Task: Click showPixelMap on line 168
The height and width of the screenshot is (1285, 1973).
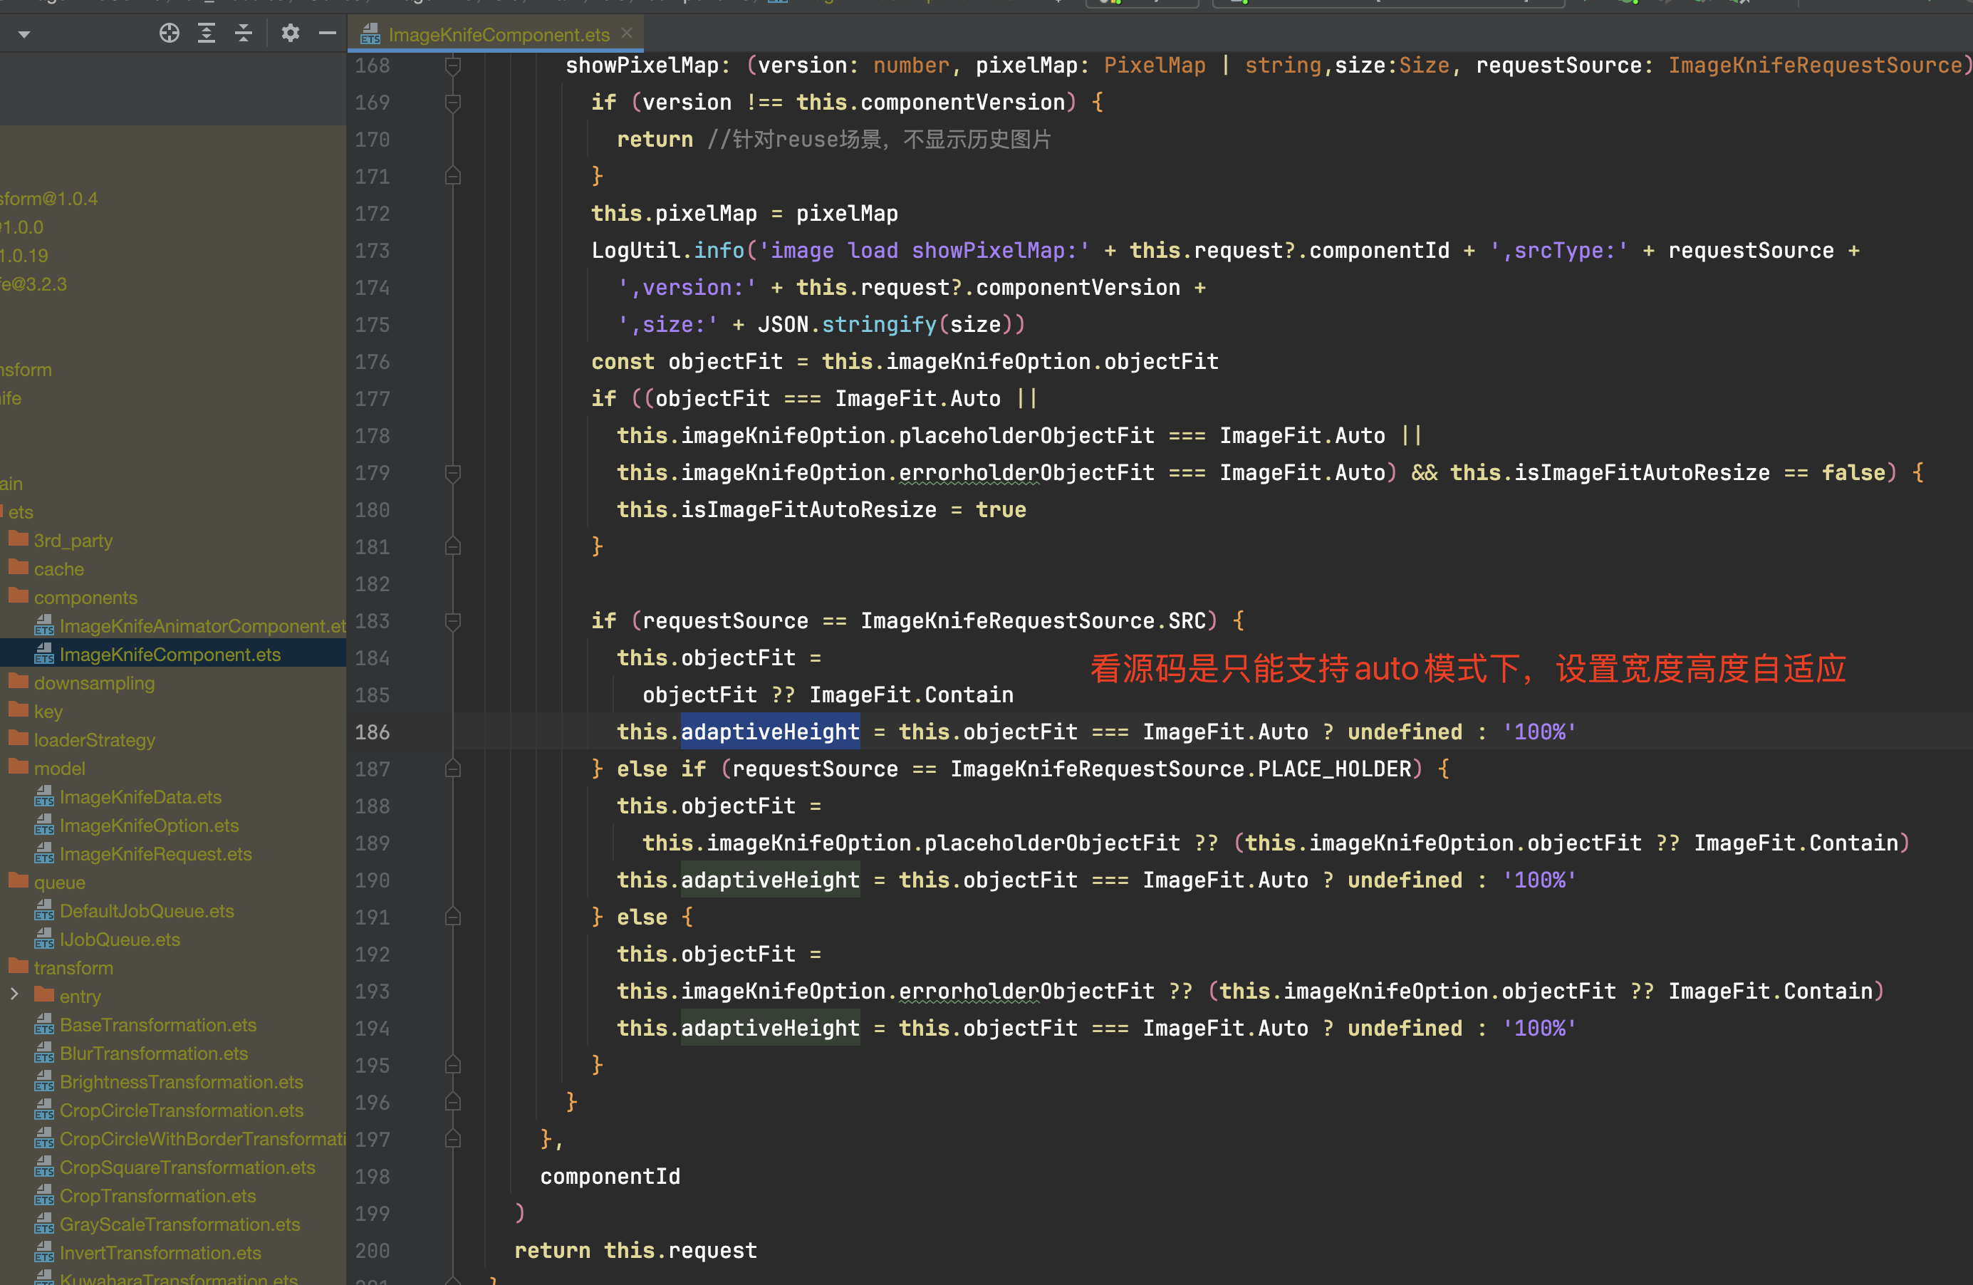Action: tap(642, 66)
